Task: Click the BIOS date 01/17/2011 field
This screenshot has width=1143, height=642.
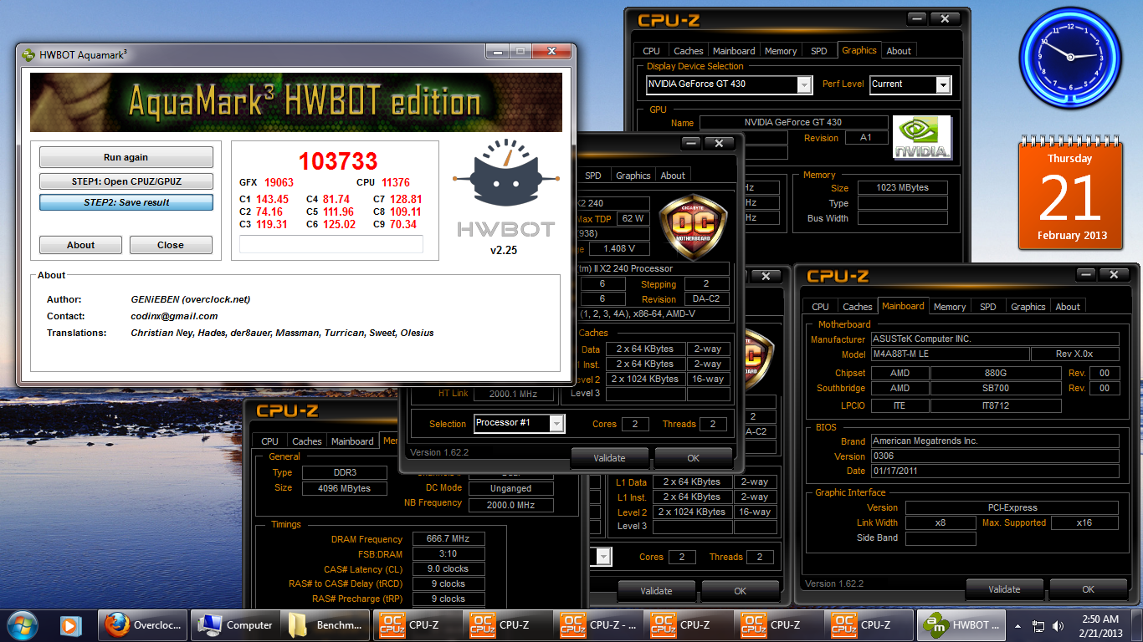Action: tap(995, 471)
